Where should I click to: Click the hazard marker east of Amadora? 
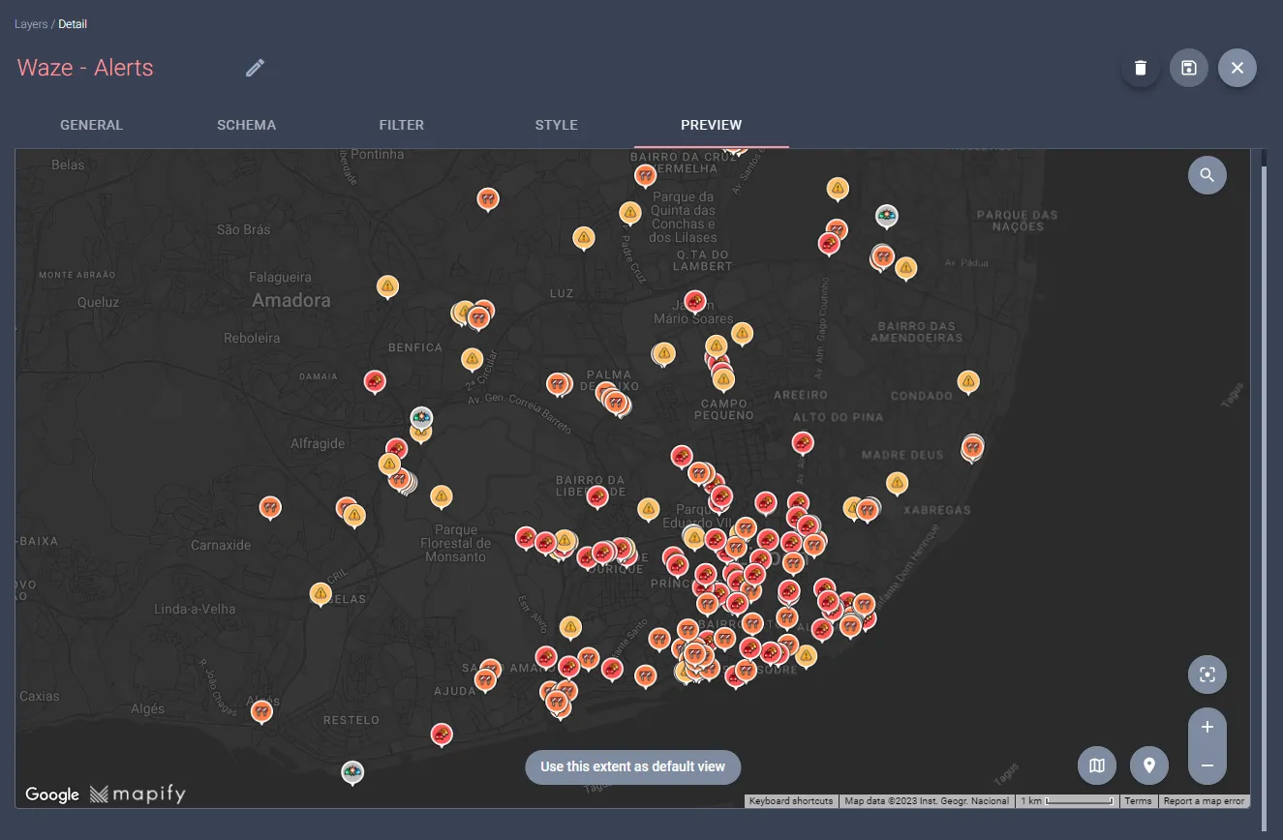tap(387, 286)
